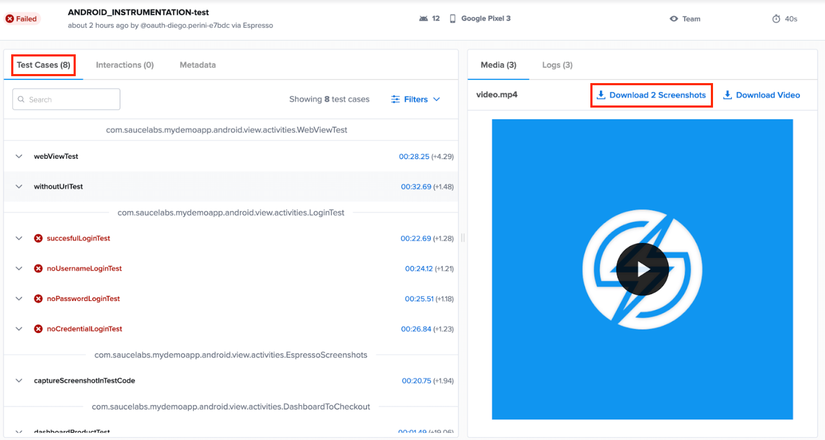The image size is (825, 440).
Task: Switch to the Interactions (0) tab
Action: coord(125,65)
